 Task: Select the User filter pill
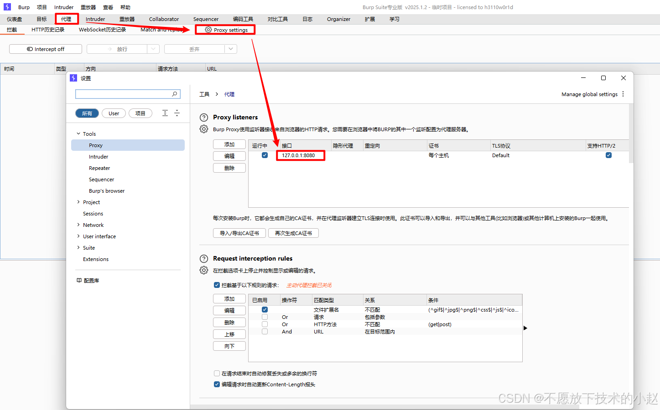[114, 113]
